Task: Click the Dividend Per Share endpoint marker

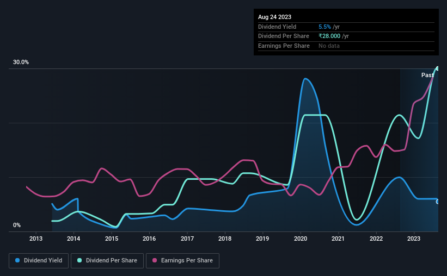Action: point(437,68)
